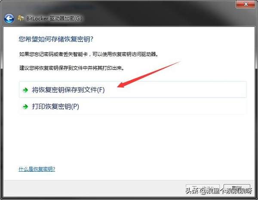Choose 打印恢复密钥(P) option

pos(133,107)
